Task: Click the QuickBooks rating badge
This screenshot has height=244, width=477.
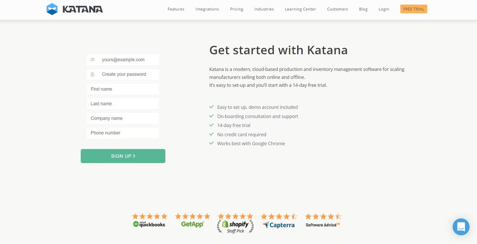Action: [x=149, y=221]
